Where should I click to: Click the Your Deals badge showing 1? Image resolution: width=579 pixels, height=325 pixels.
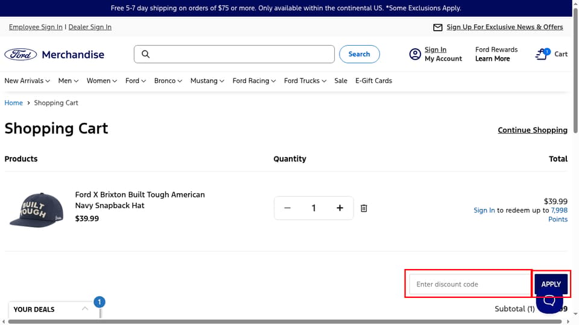[x=100, y=302]
